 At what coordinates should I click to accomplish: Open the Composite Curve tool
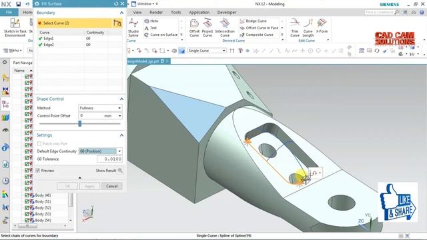[256, 35]
